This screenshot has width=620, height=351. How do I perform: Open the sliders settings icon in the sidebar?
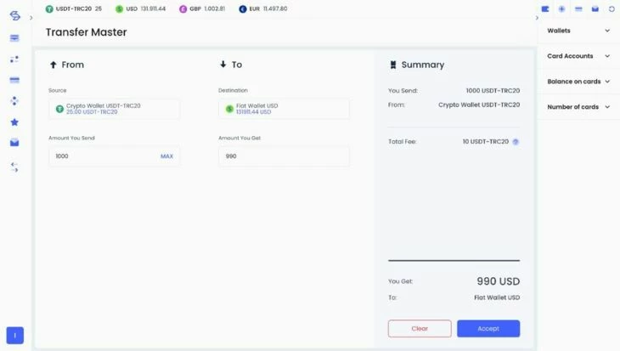[x=14, y=59]
